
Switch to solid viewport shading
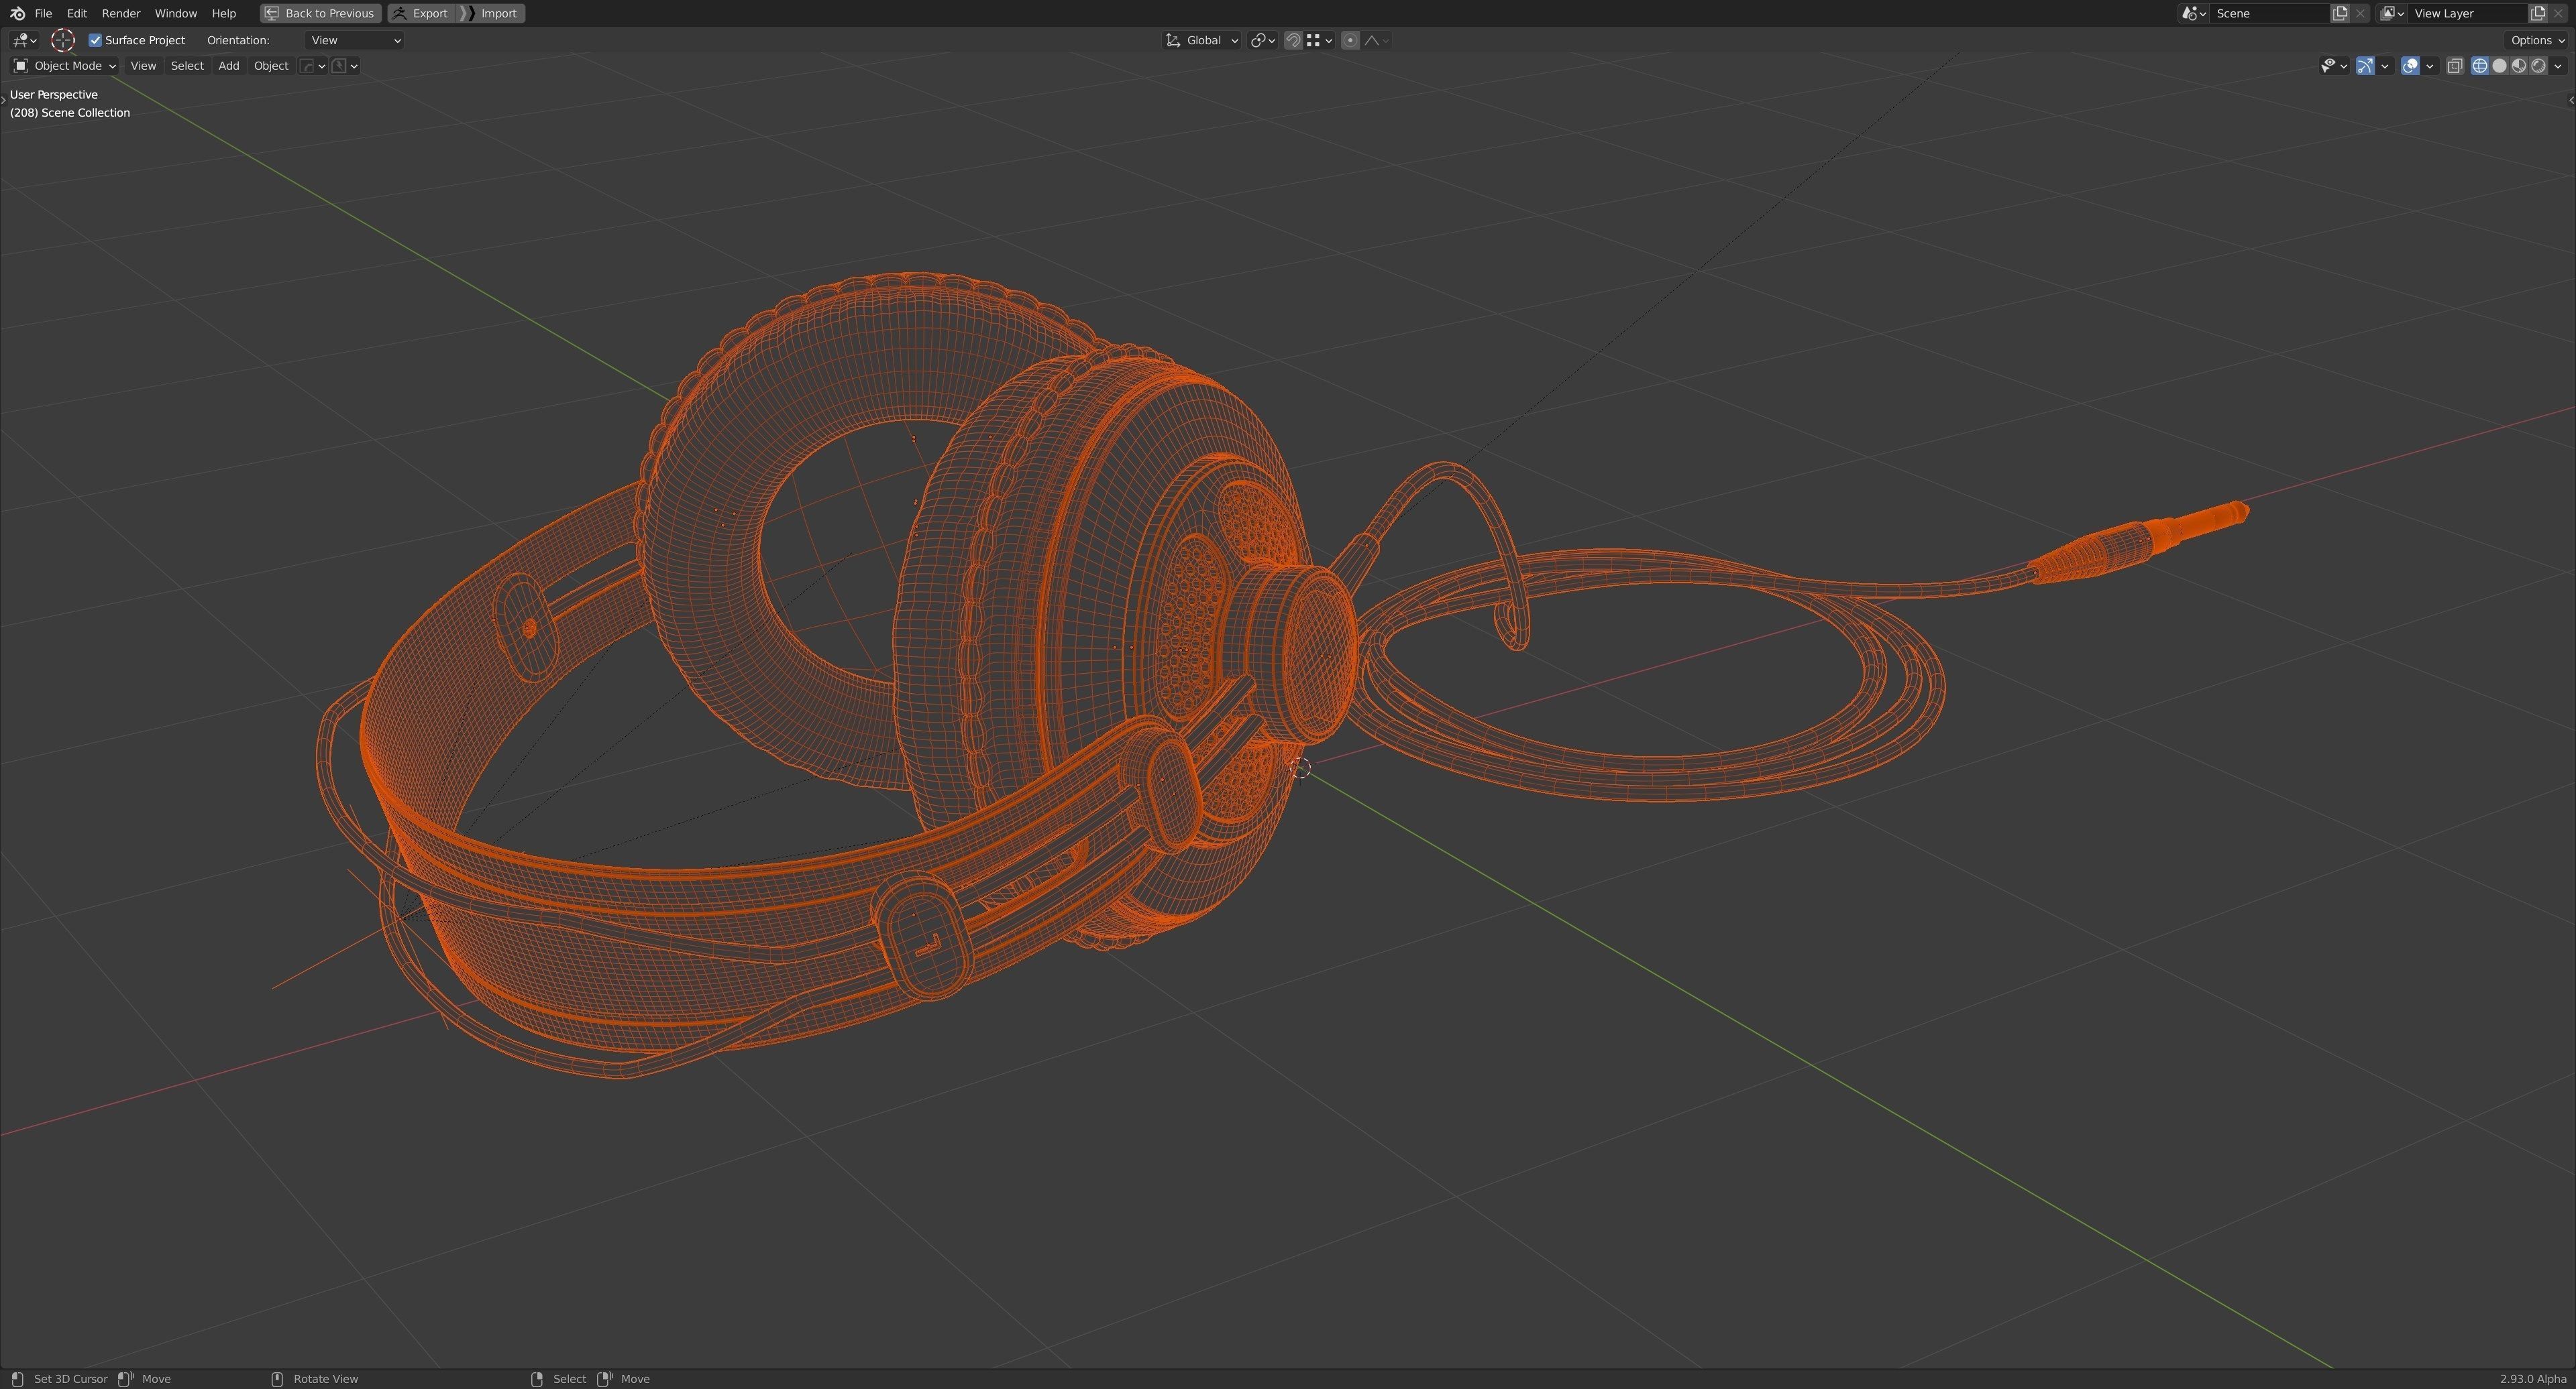tap(2499, 66)
